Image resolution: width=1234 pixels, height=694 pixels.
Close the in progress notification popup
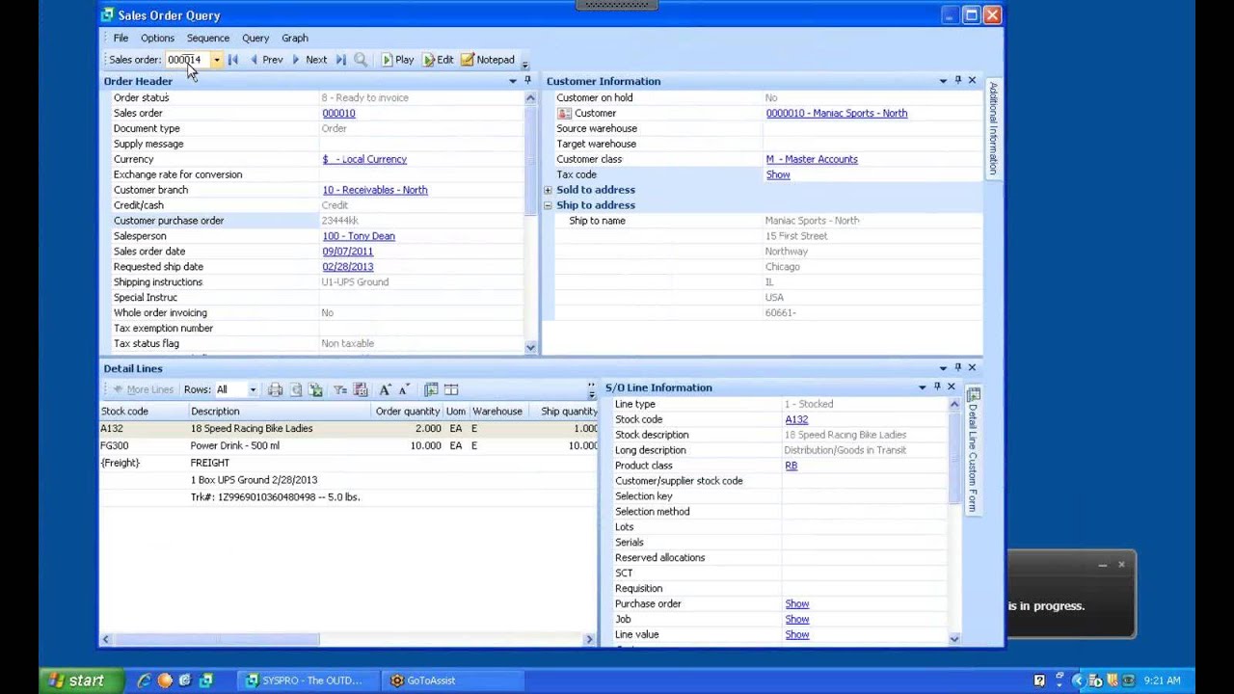(1121, 564)
